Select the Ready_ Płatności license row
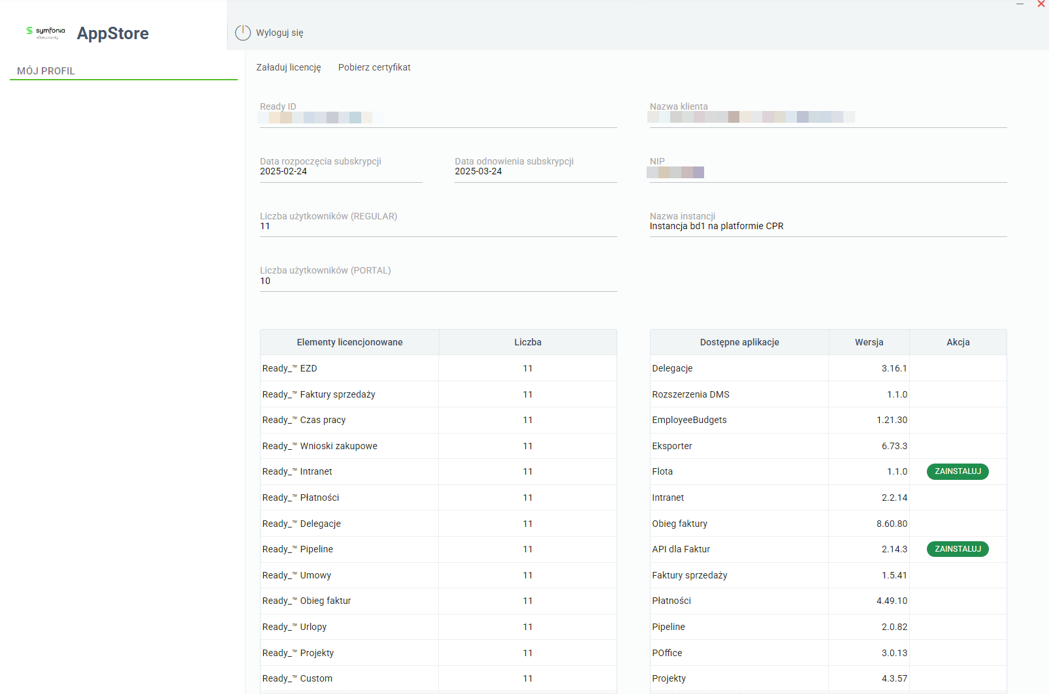The height and width of the screenshot is (694, 1049). pos(438,497)
